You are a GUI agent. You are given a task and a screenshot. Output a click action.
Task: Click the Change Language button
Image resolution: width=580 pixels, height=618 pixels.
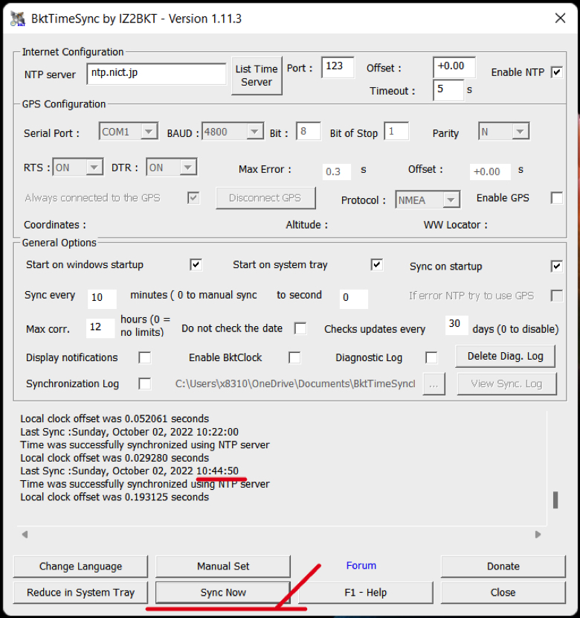pos(80,567)
